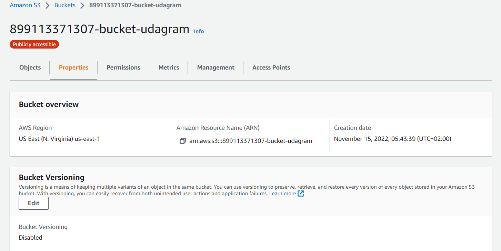Select the 899113371307-bucket-udagram breadcrumb text
Screen dimensions: 501x251
[x=135, y=6]
